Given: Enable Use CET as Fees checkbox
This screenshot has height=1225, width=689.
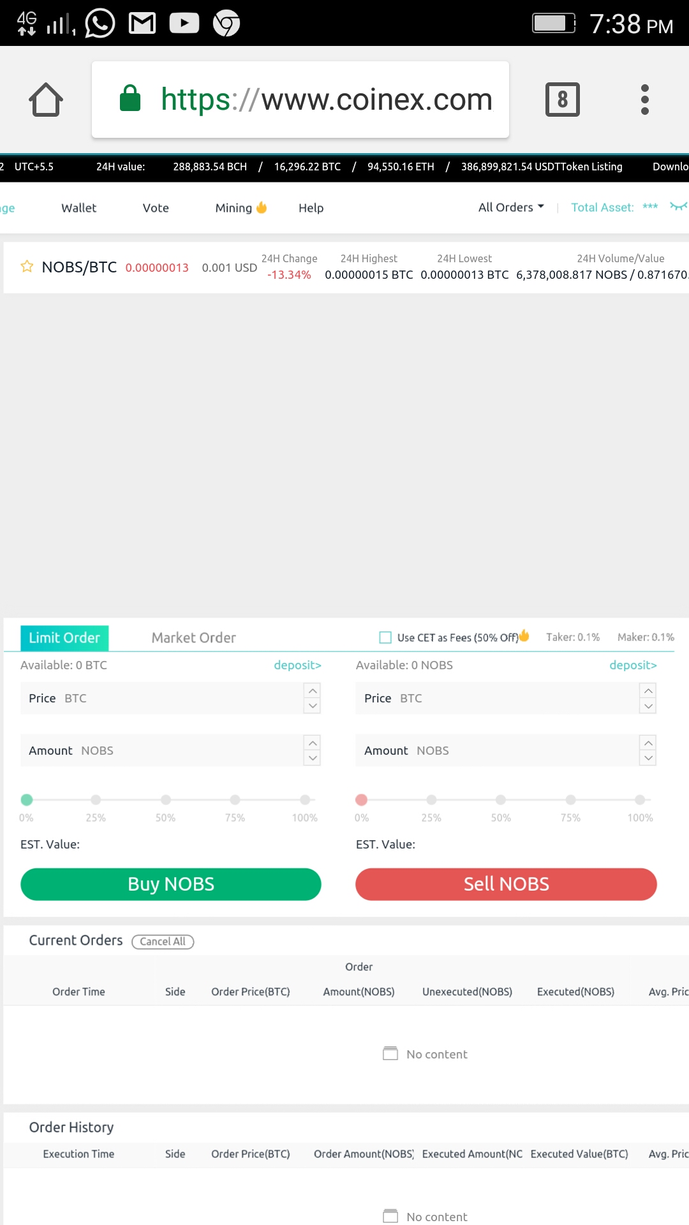Looking at the screenshot, I should 385,637.
